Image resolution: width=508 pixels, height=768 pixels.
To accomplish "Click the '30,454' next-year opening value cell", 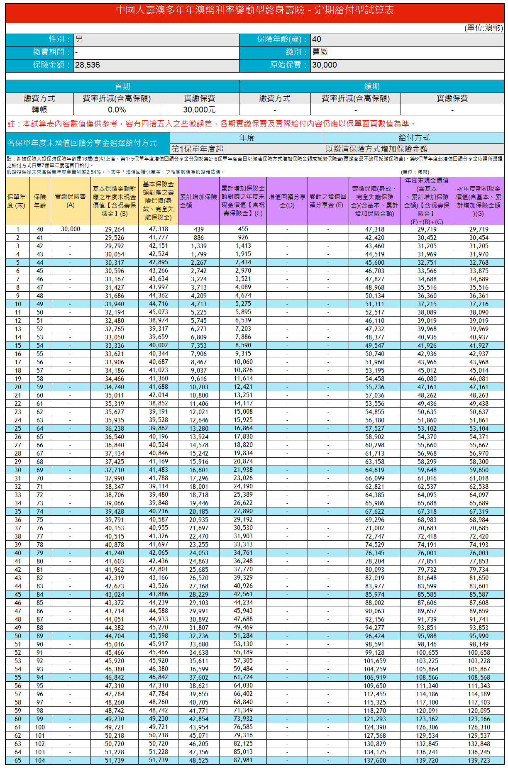I will coord(479,238).
